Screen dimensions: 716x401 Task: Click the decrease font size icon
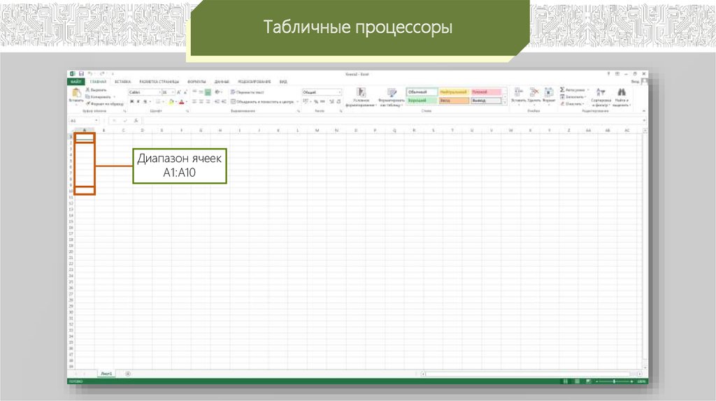point(185,92)
